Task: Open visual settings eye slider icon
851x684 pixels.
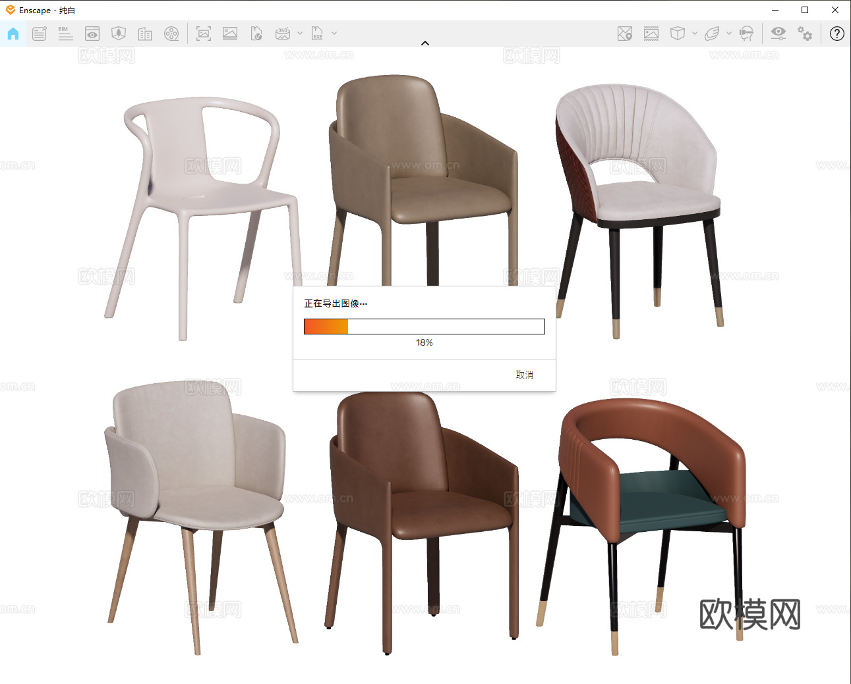Action: tap(778, 34)
